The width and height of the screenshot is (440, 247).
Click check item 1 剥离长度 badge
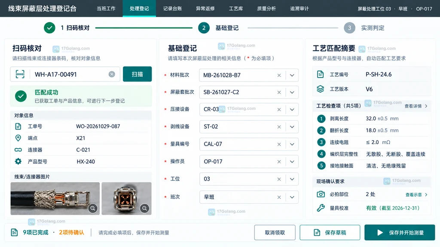click(x=321, y=119)
